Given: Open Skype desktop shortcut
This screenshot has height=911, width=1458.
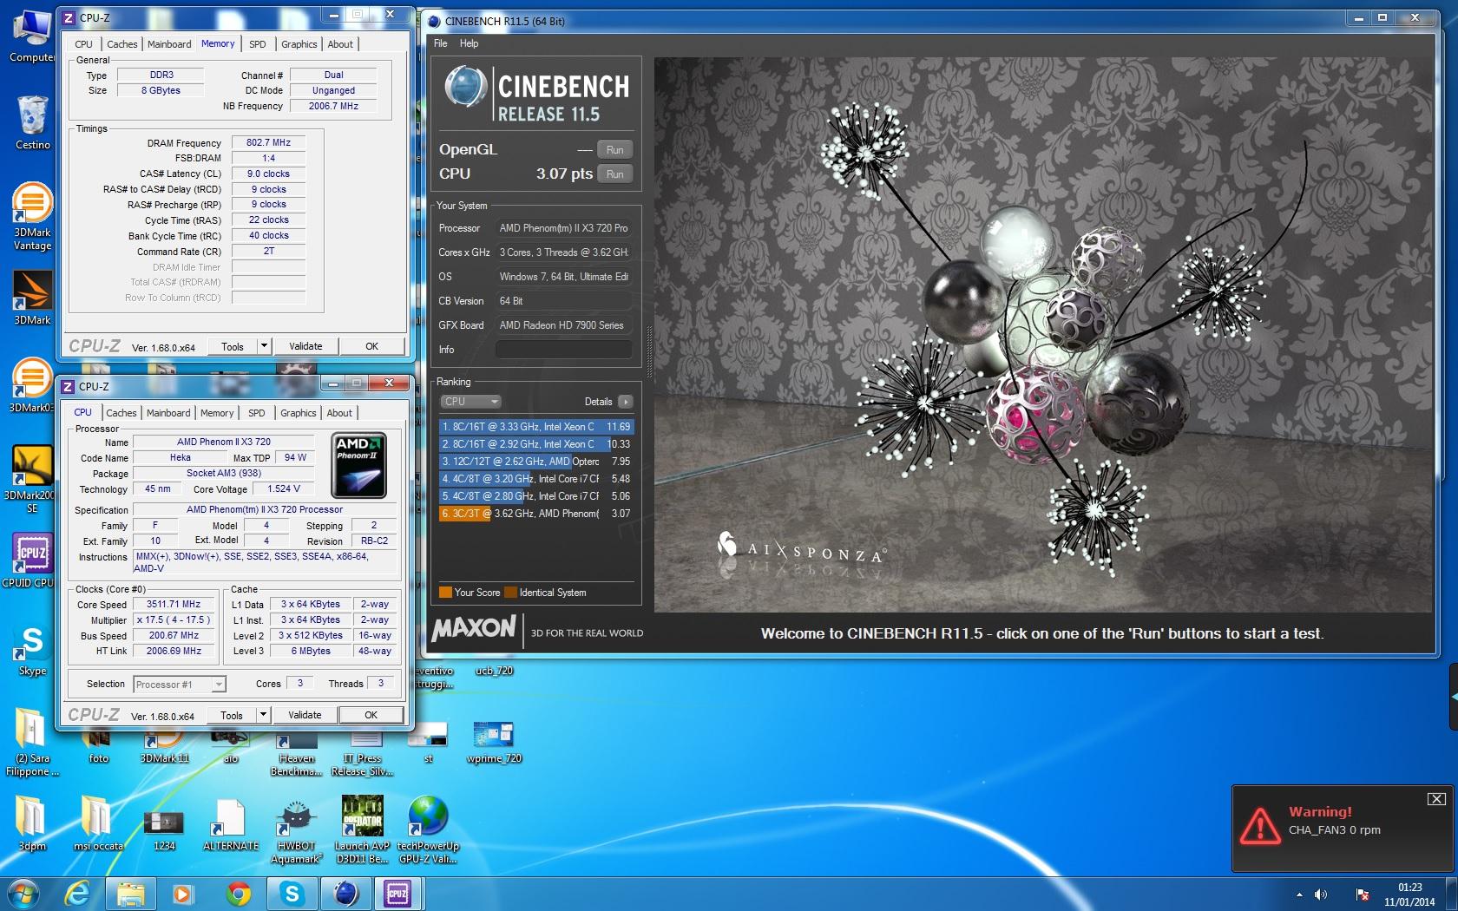Looking at the screenshot, I should [32, 651].
